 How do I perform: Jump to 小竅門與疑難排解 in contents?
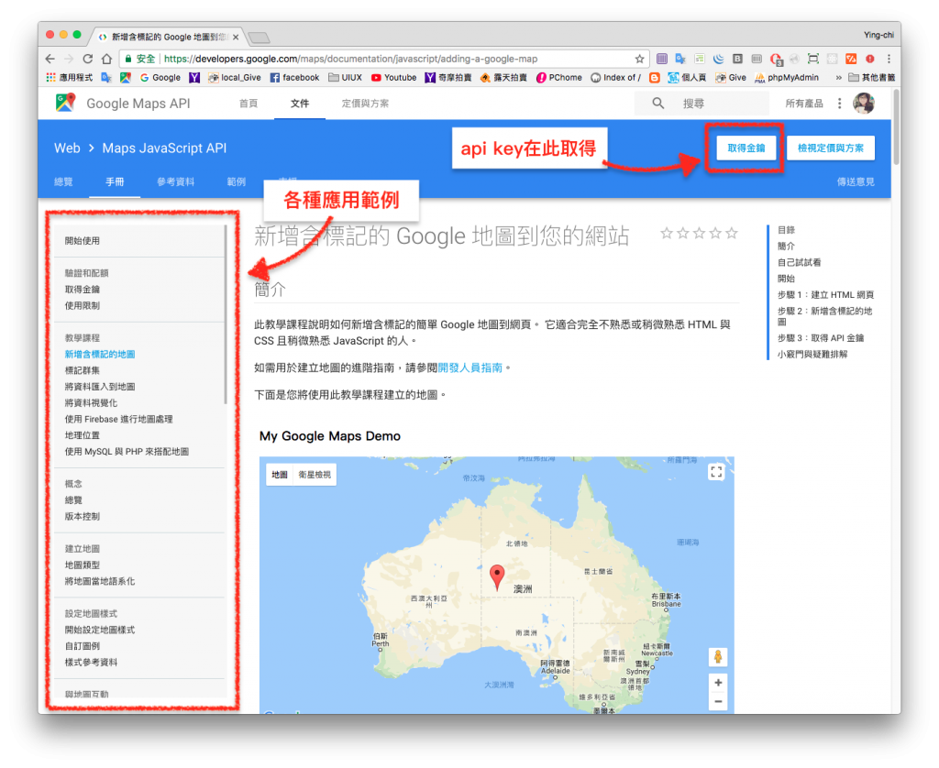(812, 354)
